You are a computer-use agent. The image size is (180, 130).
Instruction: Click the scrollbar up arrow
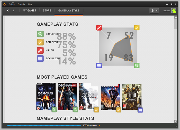point(176,17)
